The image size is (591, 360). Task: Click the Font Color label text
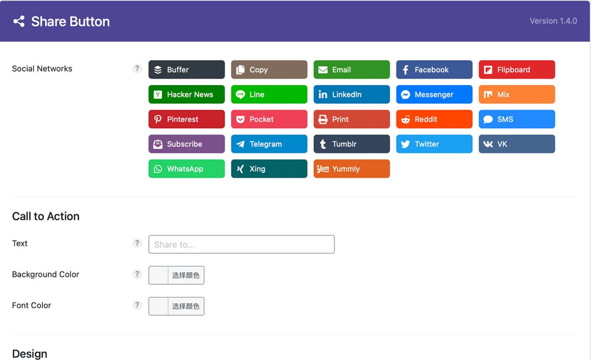(32, 305)
